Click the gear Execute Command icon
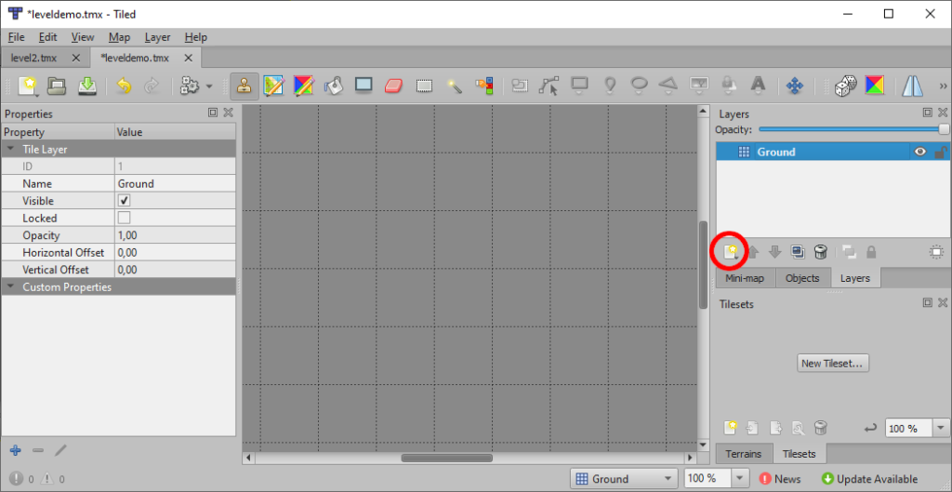This screenshot has height=492, width=952. 190,86
